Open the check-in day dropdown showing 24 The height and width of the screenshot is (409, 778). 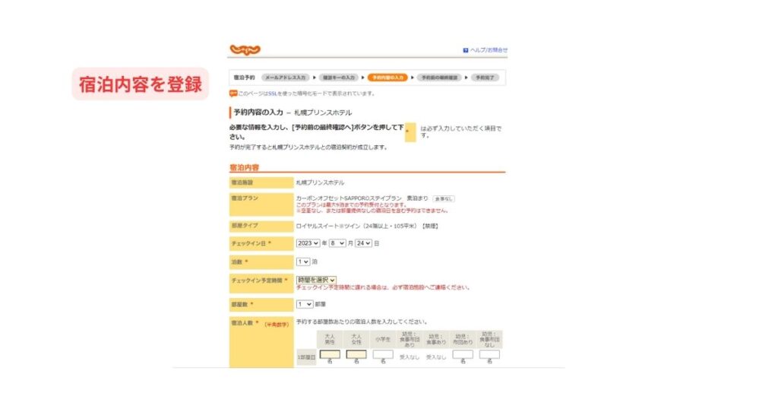(x=363, y=243)
